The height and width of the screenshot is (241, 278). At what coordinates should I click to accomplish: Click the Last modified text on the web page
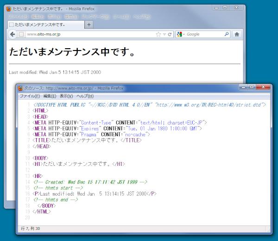(x=55, y=72)
